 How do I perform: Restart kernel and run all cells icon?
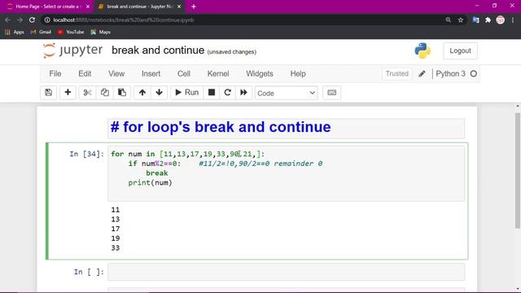[243, 92]
